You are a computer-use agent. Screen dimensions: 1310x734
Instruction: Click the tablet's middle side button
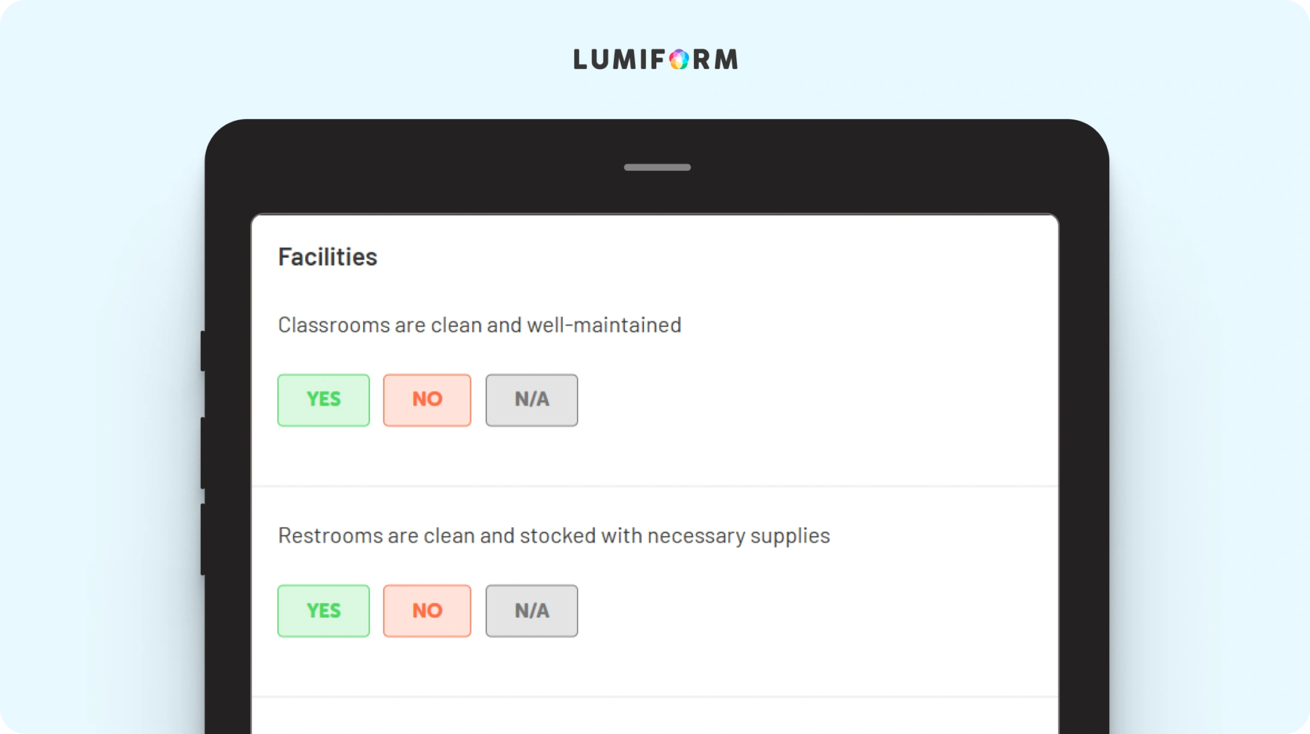click(x=203, y=453)
